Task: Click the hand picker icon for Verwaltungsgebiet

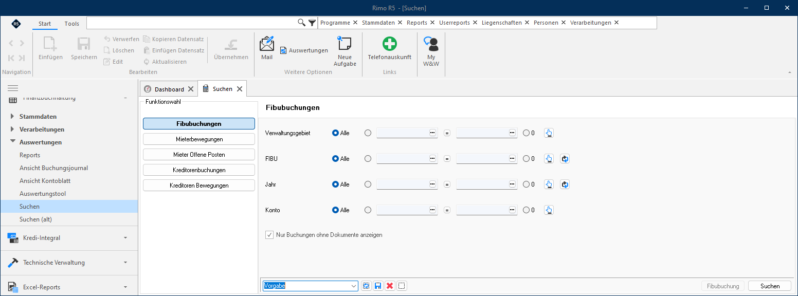Action: point(549,133)
